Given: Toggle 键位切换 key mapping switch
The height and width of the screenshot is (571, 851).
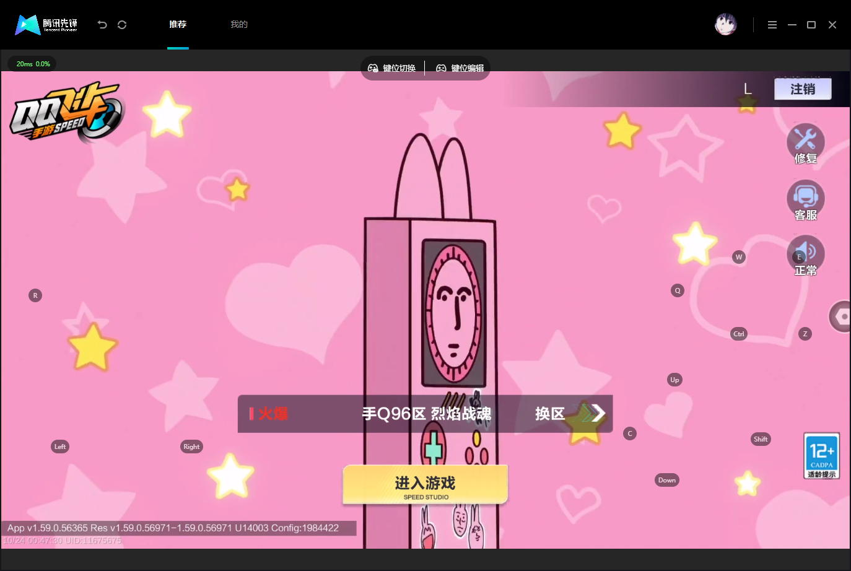Looking at the screenshot, I should pyautogui.click(x=392, y=68).
